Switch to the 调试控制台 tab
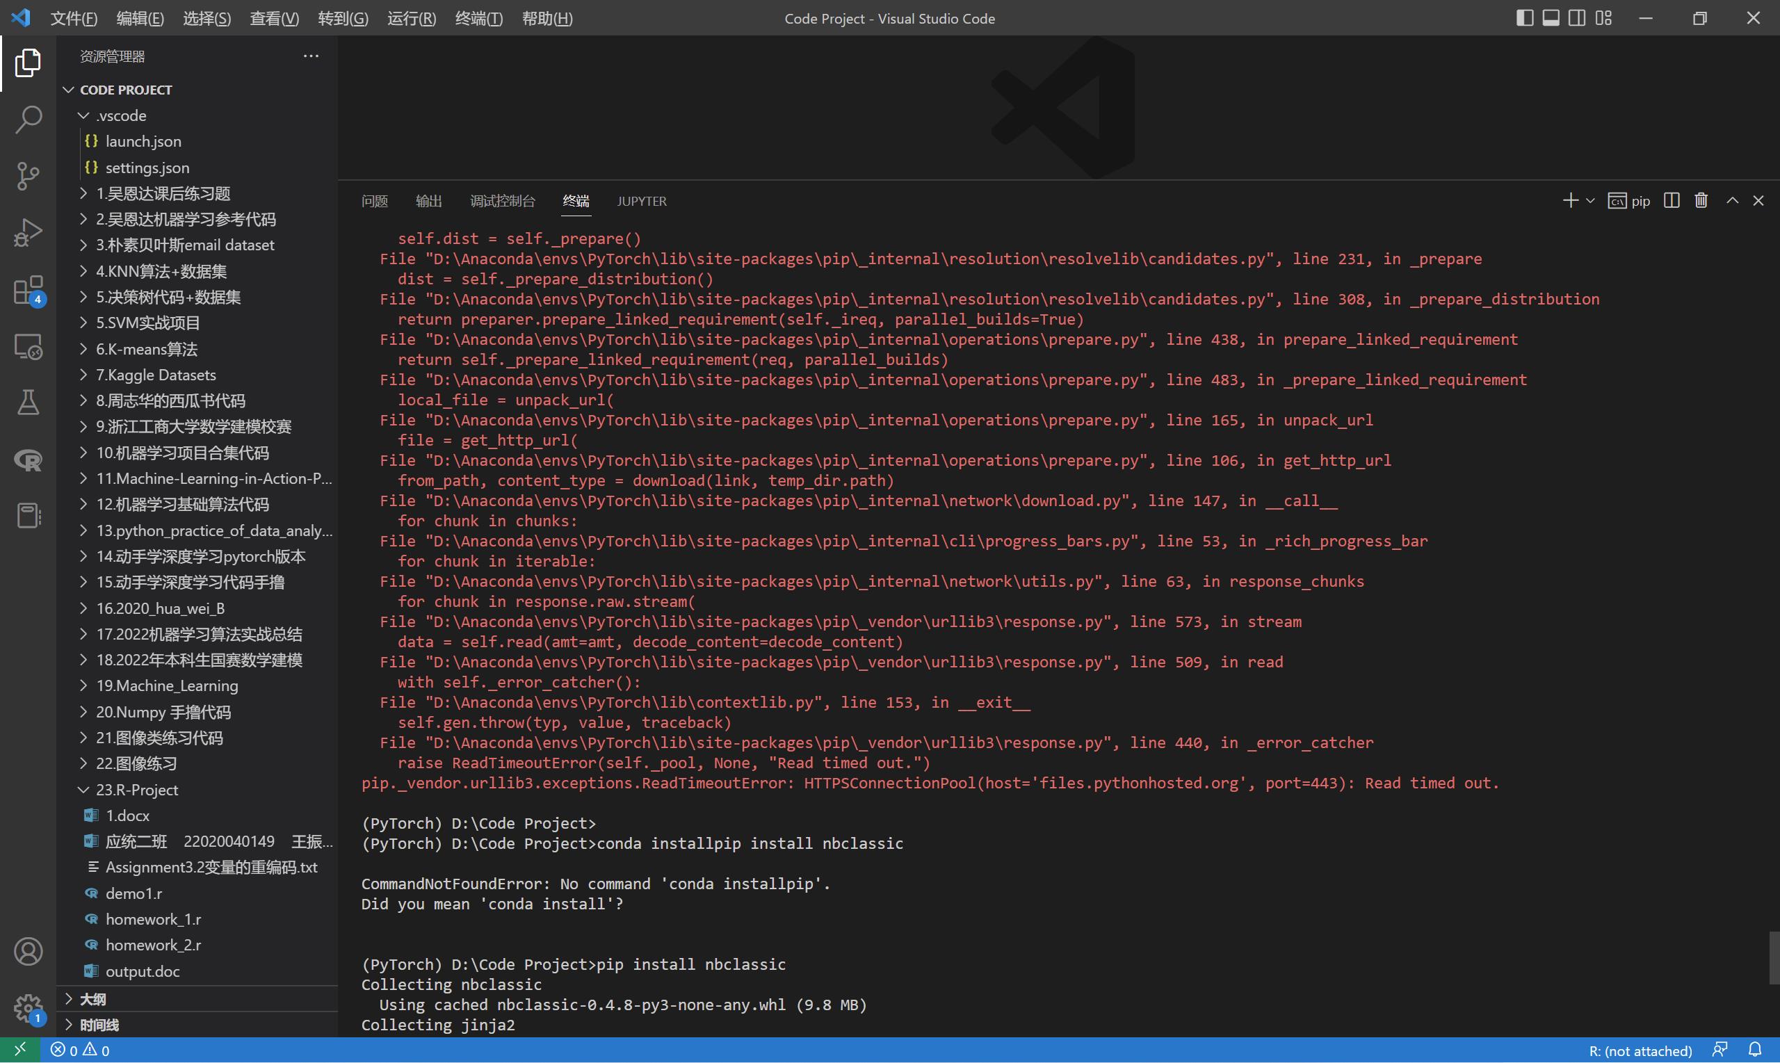 [x=502, y=202]
